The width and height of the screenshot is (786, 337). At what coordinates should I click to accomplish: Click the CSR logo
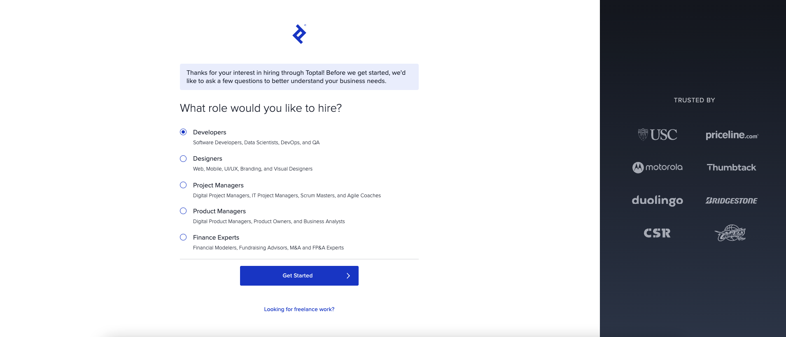click(658, 233)
